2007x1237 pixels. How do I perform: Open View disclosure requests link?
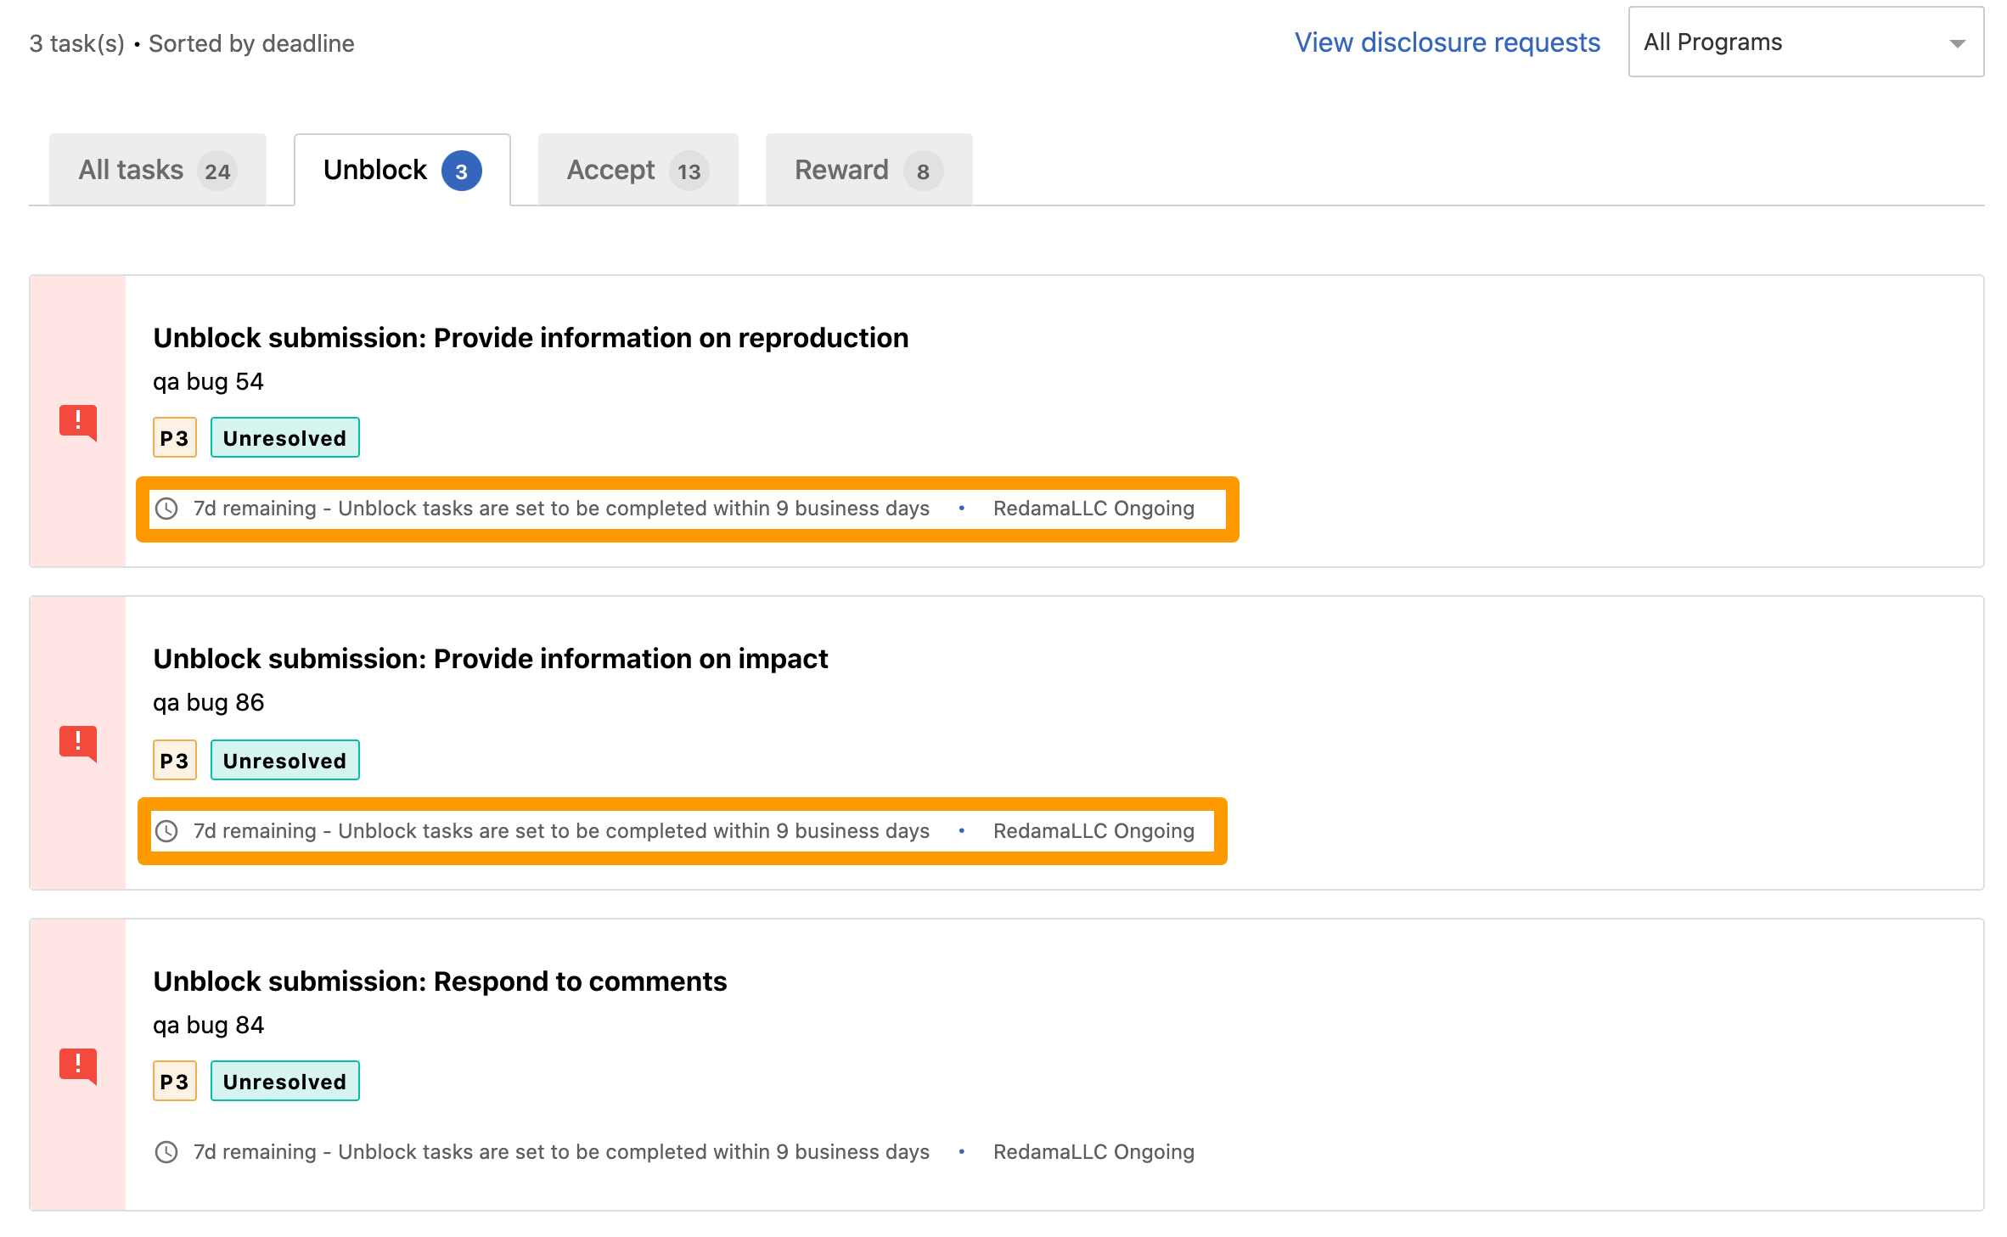coord(1448,42)
